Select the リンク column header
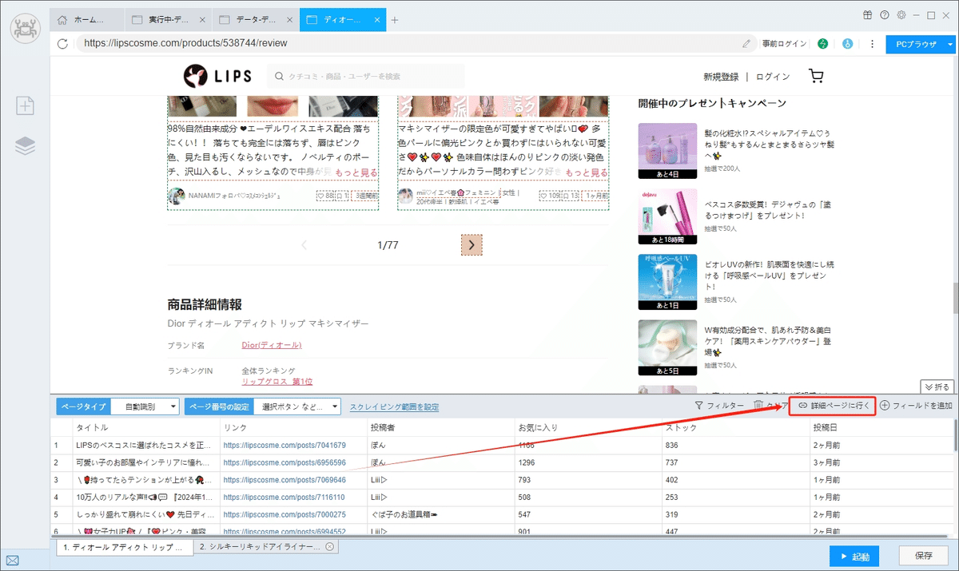959x571 pixels. pos(293,428)
